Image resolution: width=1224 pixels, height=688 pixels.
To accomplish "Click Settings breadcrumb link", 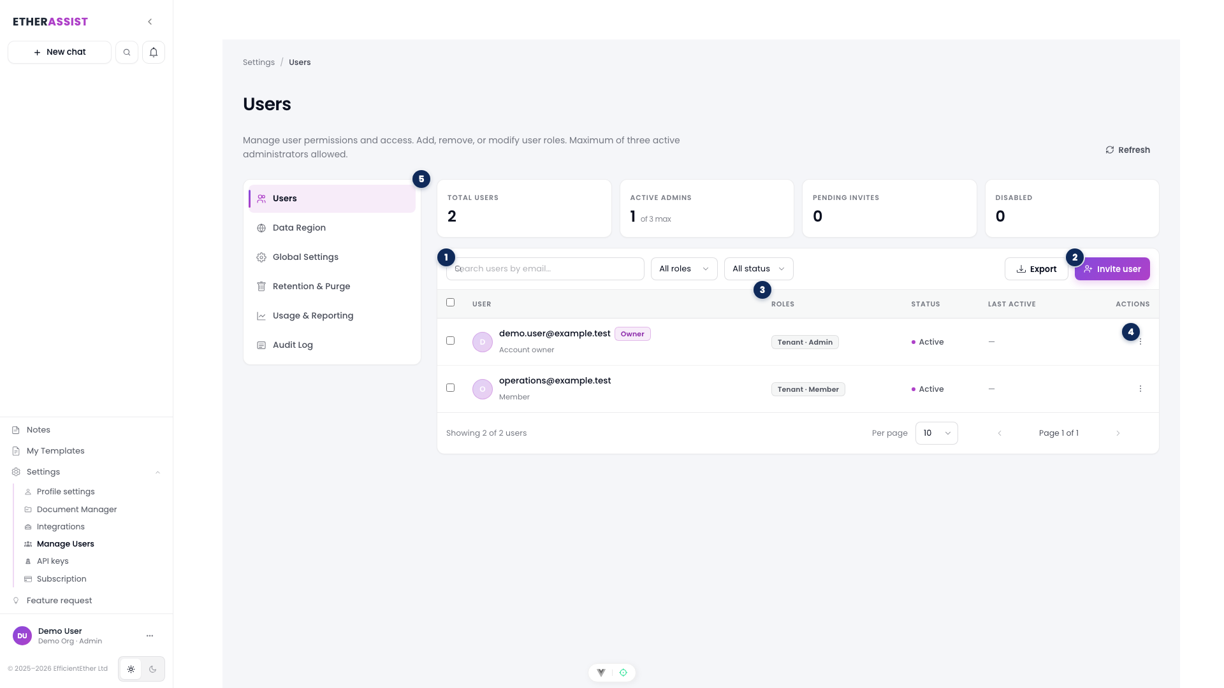I will pyautogui.click(x=259, y=62).
